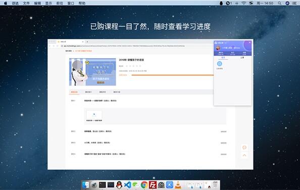This screenshot has height=190, width=300.
Task: Open Launchpad rocket icon in the Dock
Action: (x=94, y=185)
